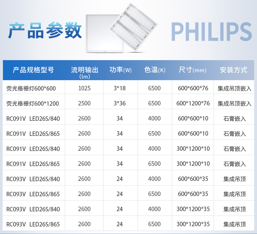Click RC091V LED26S/865 in the 600*600*10 row
The image size is (257, 234).
[33, 134]
